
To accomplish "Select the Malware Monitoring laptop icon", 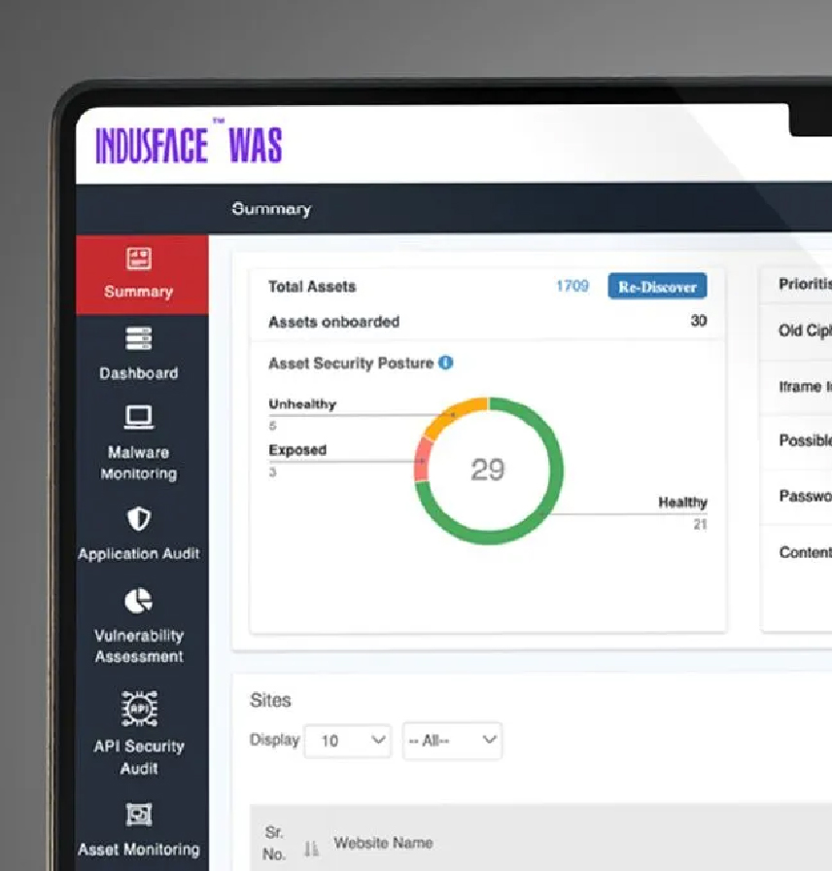I will pyautogui.click(x=139, y=417).
